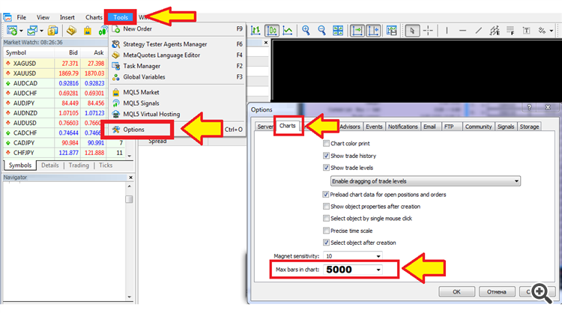Viewport: 562px width, 313px height.
Task: Open the File menu
Action: tap(21, 17)
